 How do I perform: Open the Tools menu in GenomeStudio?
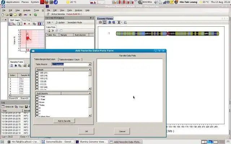tap(36, 10)
